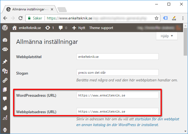Click the WordPressadress (URL) field
Screen dimensions: 188x134
pos(118,95)
